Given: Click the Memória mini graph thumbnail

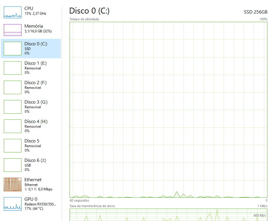Looking at the screenshot, I should tap(13, 30).
